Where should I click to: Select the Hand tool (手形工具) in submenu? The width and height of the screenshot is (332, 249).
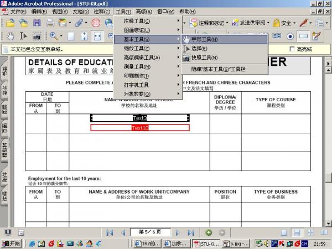(204, 40)
